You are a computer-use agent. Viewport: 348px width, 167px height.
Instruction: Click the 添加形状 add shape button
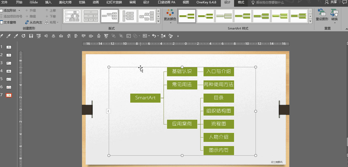point(8,11)
